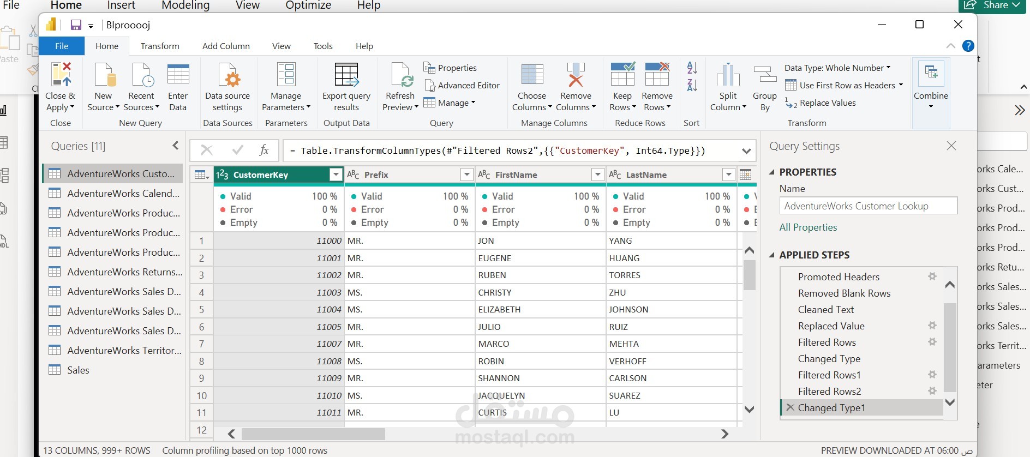Image resolution: width=1030 pixels, height=457 pixels.
Task: Open FirstName column filter dropdown
Action: coord(598,175)
